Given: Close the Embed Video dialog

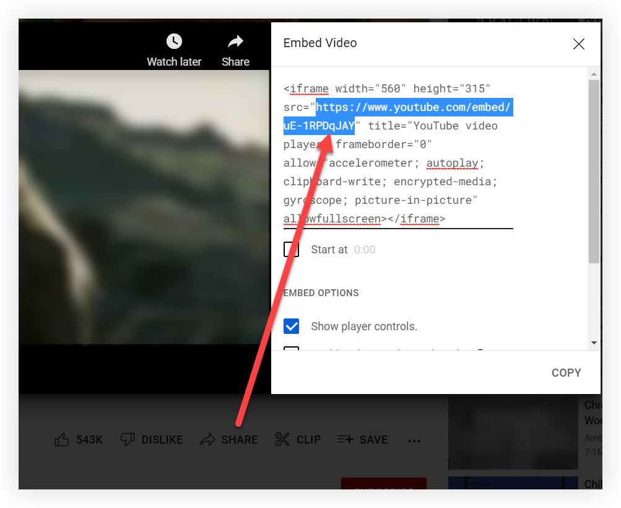Looking at the screenshot, I should pos(579,44).
